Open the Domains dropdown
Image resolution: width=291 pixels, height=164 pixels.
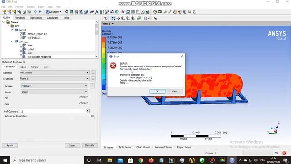coord(55,72)
